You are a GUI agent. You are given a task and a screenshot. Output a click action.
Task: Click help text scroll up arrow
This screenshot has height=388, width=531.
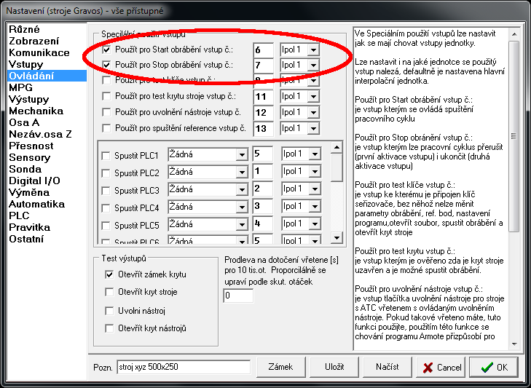514,34
